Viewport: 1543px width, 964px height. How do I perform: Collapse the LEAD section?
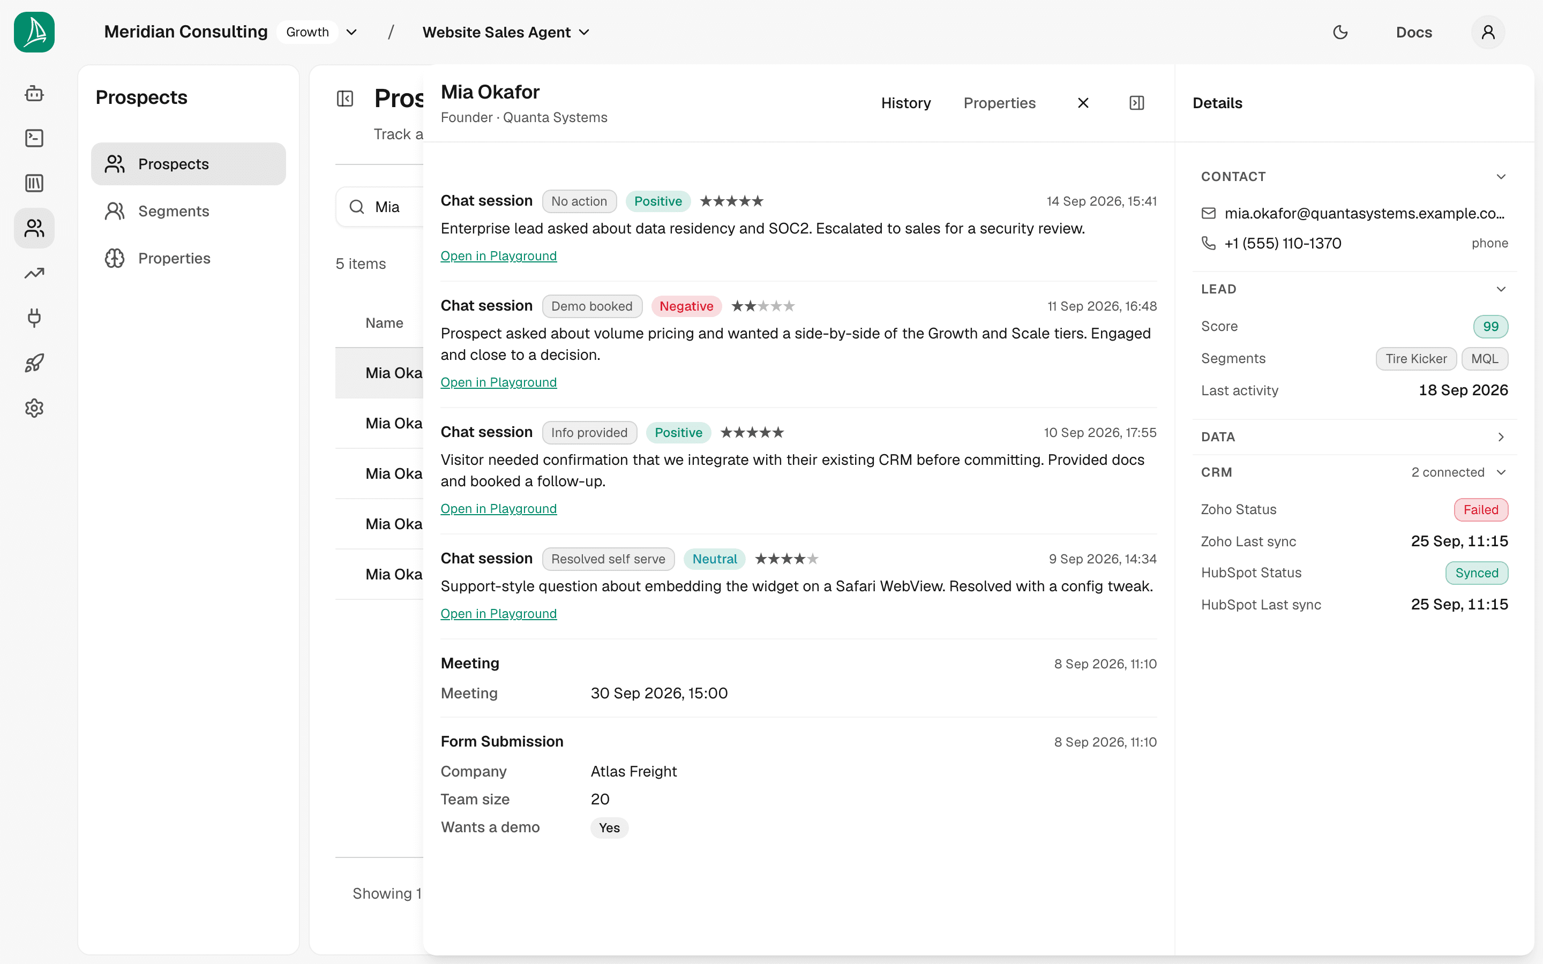1500,289
